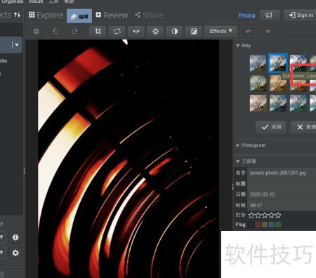Click the empty 标题 title field
Screen dimensions: 316x278
[x=282, y=184]
